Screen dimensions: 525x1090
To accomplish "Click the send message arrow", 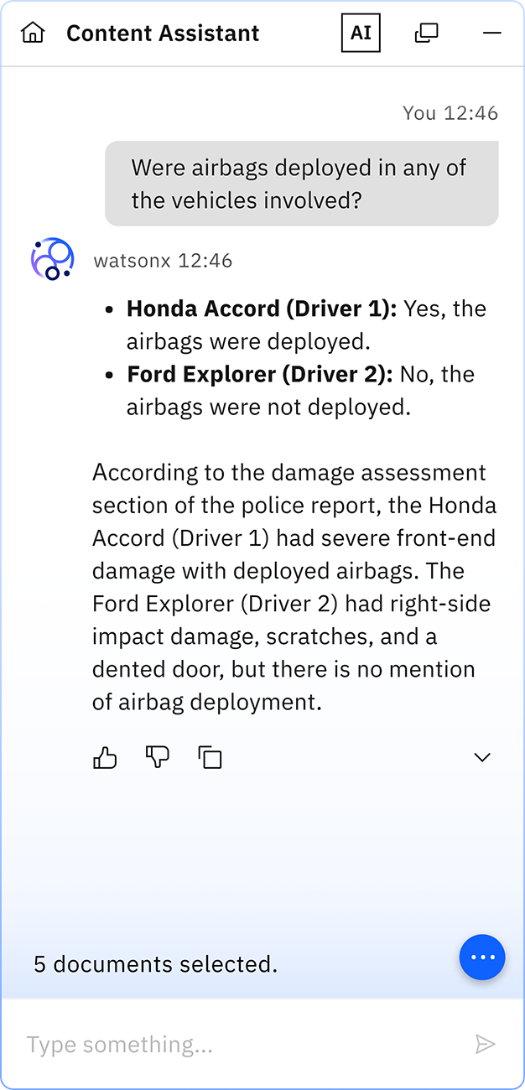I will pos(485,1044).
